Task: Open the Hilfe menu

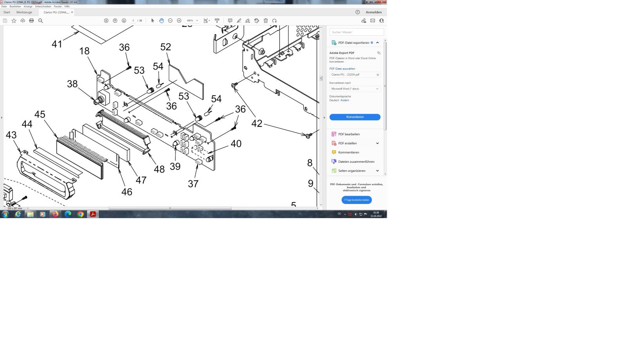Action: coord(67,6)
